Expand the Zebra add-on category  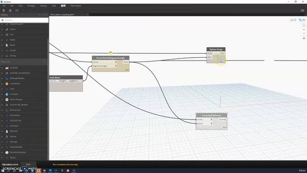[x=2, y=158]
